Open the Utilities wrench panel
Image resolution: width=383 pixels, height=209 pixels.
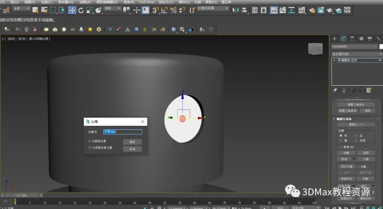coord(378,39)
